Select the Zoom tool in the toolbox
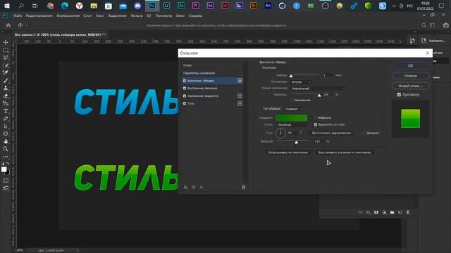This screenshot has height=253, width=451. click(x=6, y=149)
